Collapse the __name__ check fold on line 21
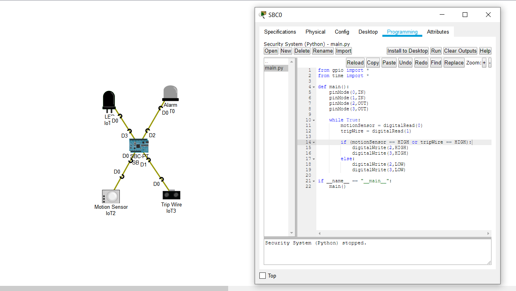Screen dimensions: 516x291 pyautogui.click(x=314, y=181)
